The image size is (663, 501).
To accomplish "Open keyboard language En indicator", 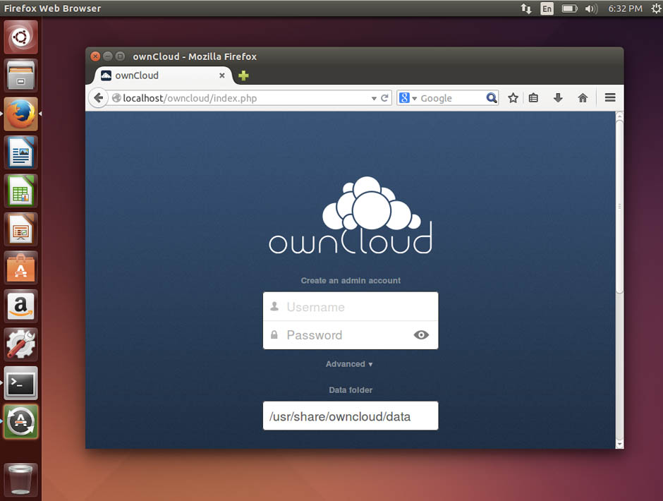I will (547, 8).
